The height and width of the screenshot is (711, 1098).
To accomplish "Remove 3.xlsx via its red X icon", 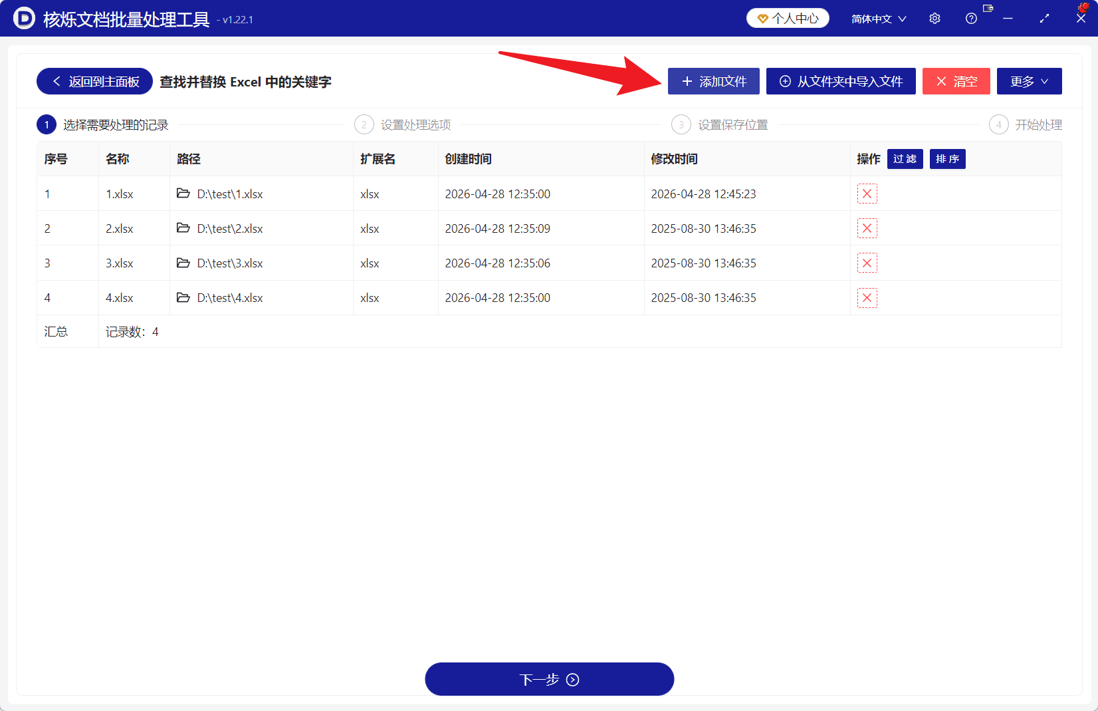I will coord(867,263).
